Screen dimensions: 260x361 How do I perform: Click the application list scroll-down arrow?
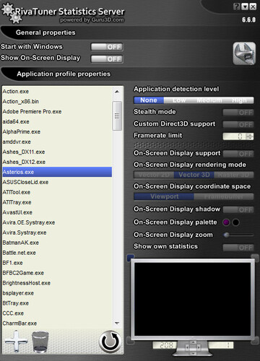click(x=117, y=323)
